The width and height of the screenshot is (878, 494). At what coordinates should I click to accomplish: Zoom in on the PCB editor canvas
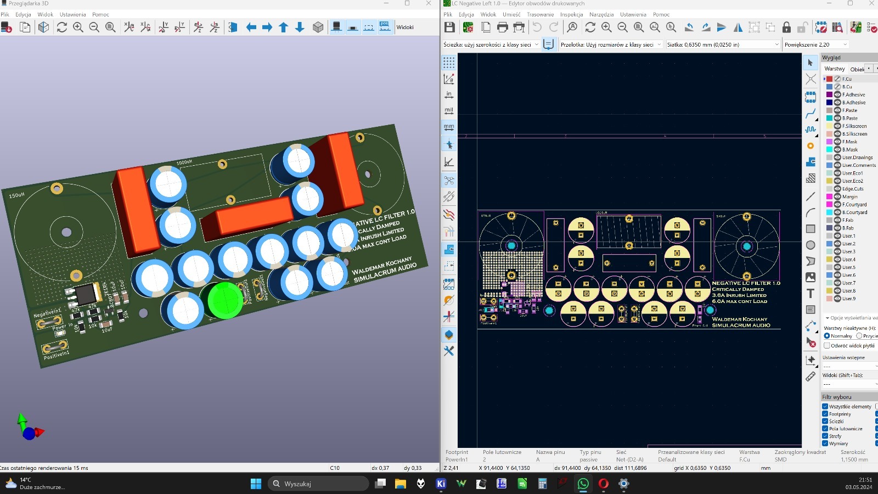[606, 27]
